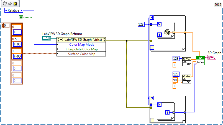This screenshot has width=223, height=125.
Task: Click the outer N terminal of bottom For Loop
Action: click(152, 98)
